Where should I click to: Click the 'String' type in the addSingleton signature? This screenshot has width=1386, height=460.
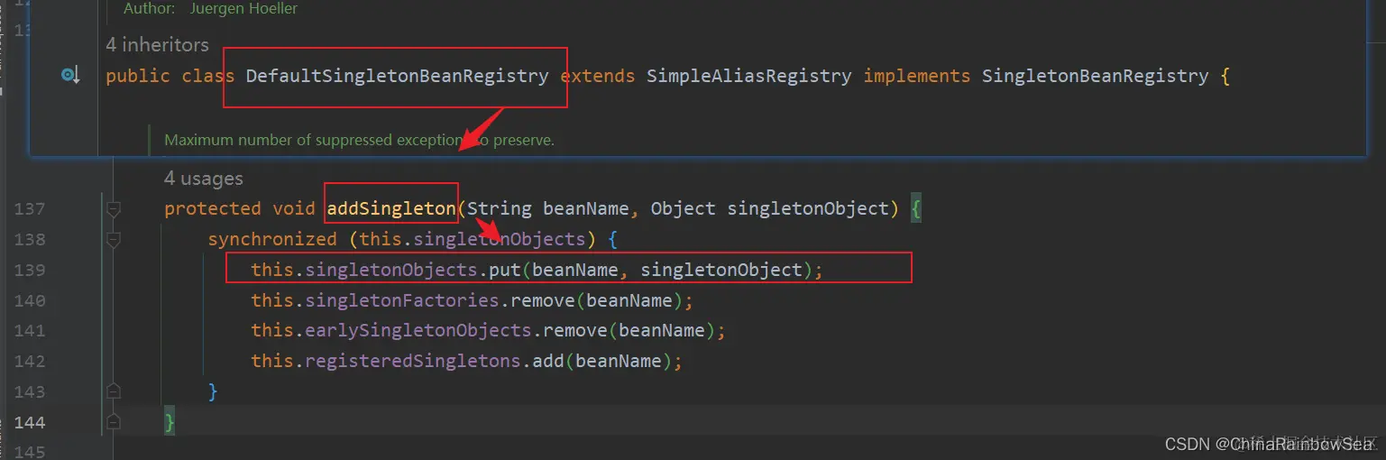tap(500, 208)
